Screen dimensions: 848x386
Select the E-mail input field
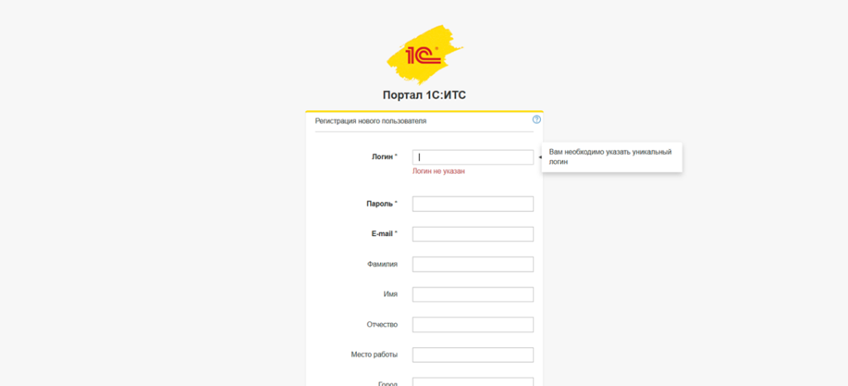tap(473, 234)
